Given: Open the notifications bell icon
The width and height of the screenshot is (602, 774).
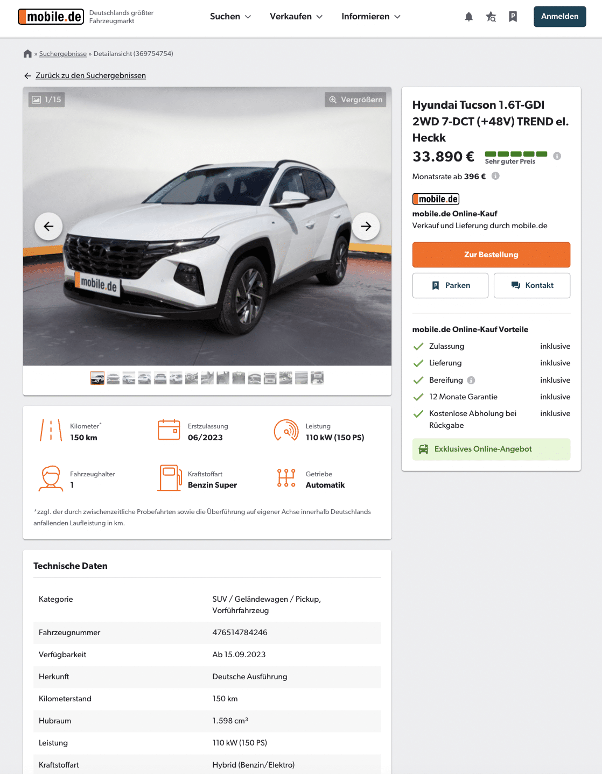Looking at the screenshot, I should click(x=468, y=17).
